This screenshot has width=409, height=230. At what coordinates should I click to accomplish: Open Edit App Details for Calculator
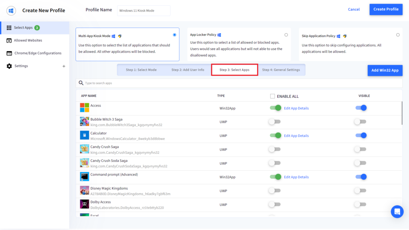[296, 136]
